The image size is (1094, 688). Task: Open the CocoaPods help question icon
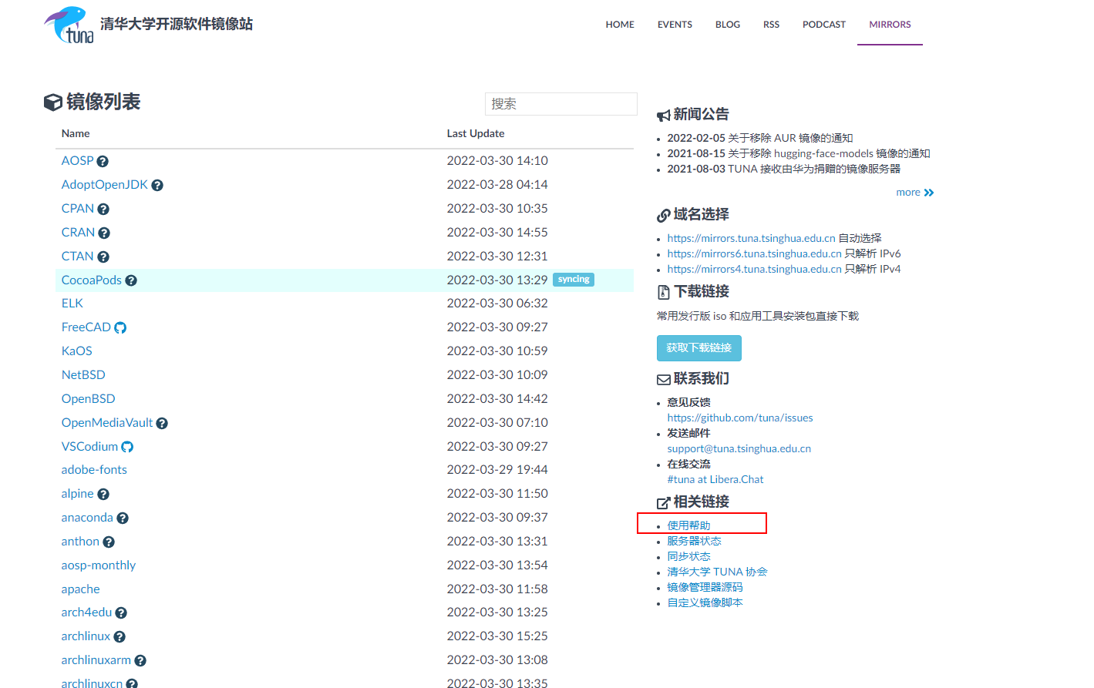pyautogui.click(x=131, y=281)
